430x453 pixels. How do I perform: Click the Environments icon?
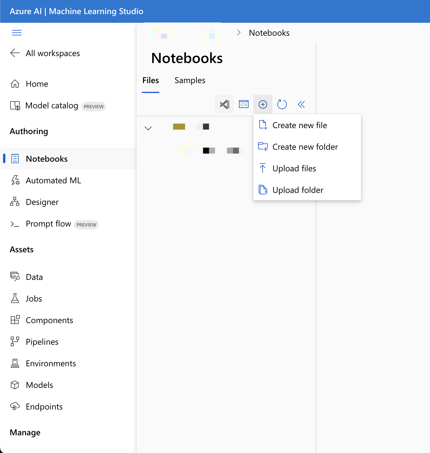(15, 363)
